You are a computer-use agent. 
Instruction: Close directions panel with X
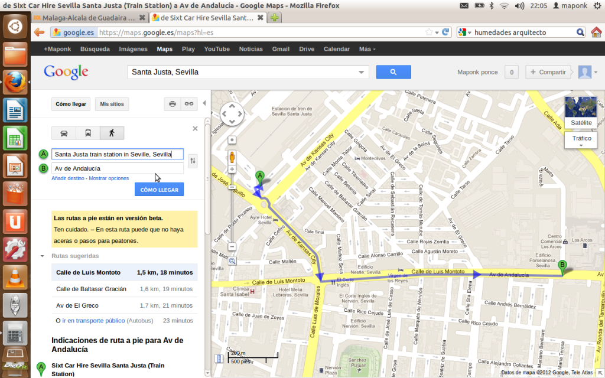pos(195,128)
